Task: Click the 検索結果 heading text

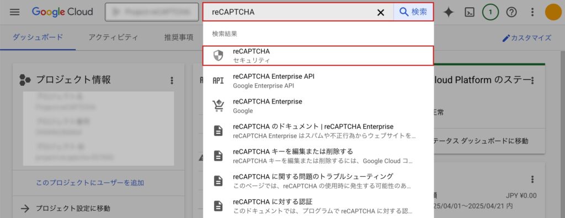Action: click(x=225, y=34)
